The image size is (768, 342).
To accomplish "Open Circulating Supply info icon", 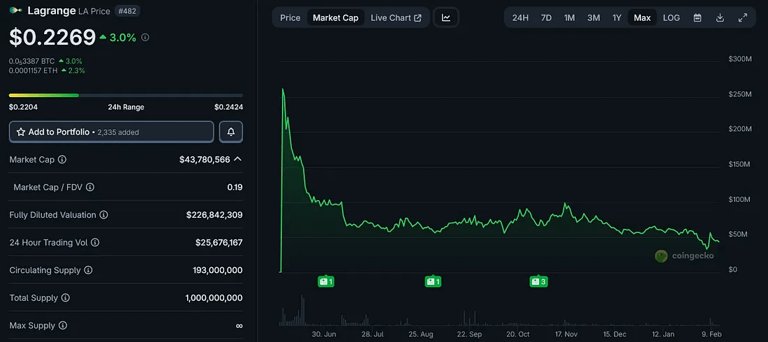I will 88,271.
